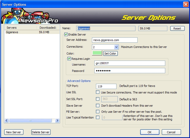The width and height of the screenshot is (190, 138).
Task: Enable the Fill Server checkbox
Action: pyautogui.click(x=98, y=111)
